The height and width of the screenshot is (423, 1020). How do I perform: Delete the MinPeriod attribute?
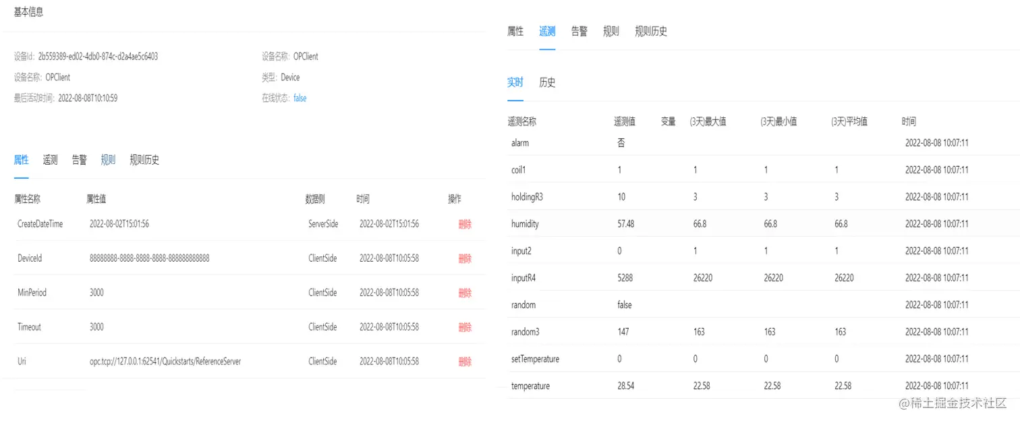click(465, 293)
